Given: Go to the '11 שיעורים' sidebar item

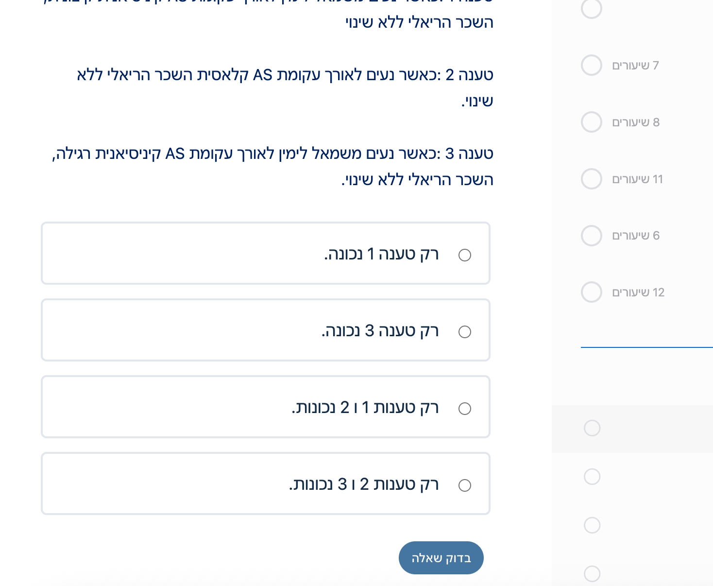Looking at the screenshot, I should click(x=637, y=179).
